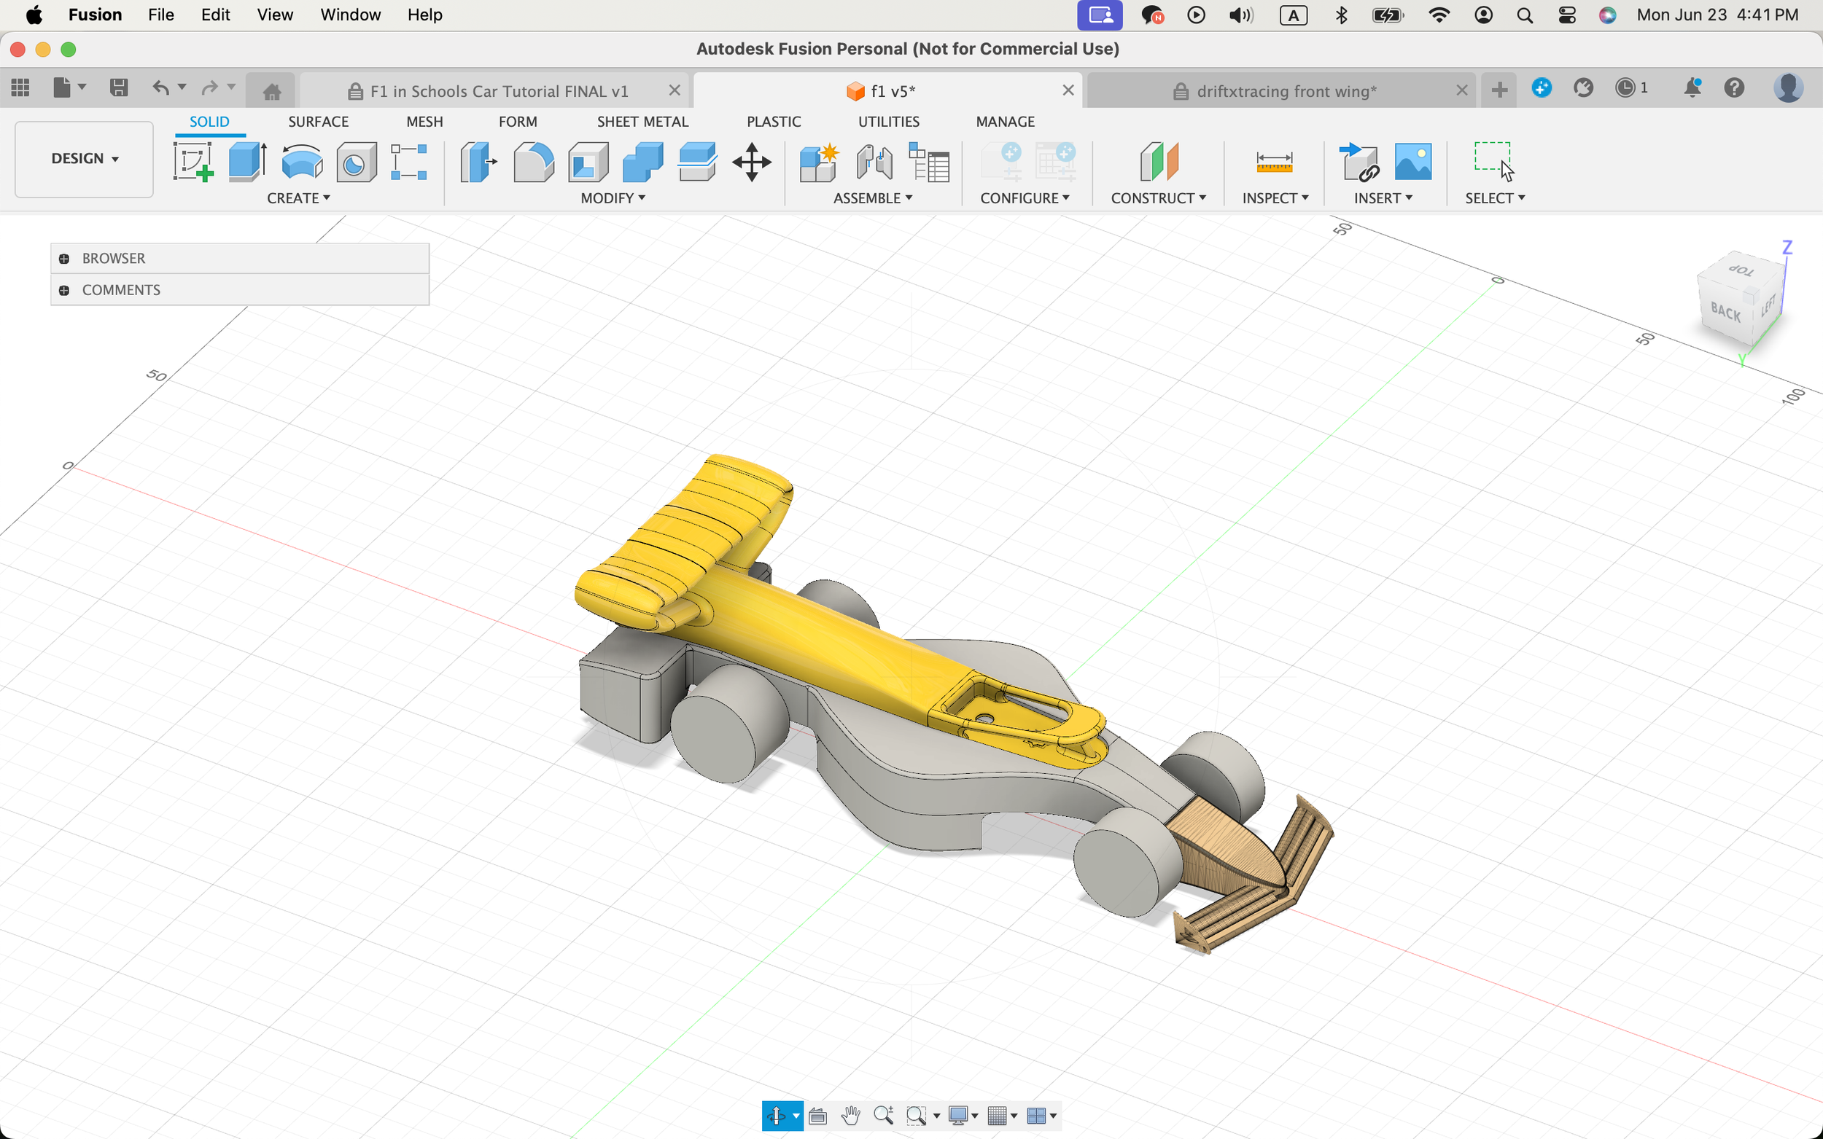
Task: Click the Insert Canvas image icon
Action: click(x=1413, y=162)
